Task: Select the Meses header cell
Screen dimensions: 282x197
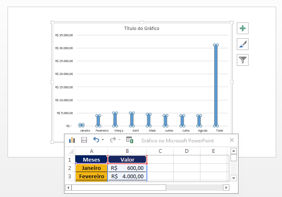Action: (91, 160)
